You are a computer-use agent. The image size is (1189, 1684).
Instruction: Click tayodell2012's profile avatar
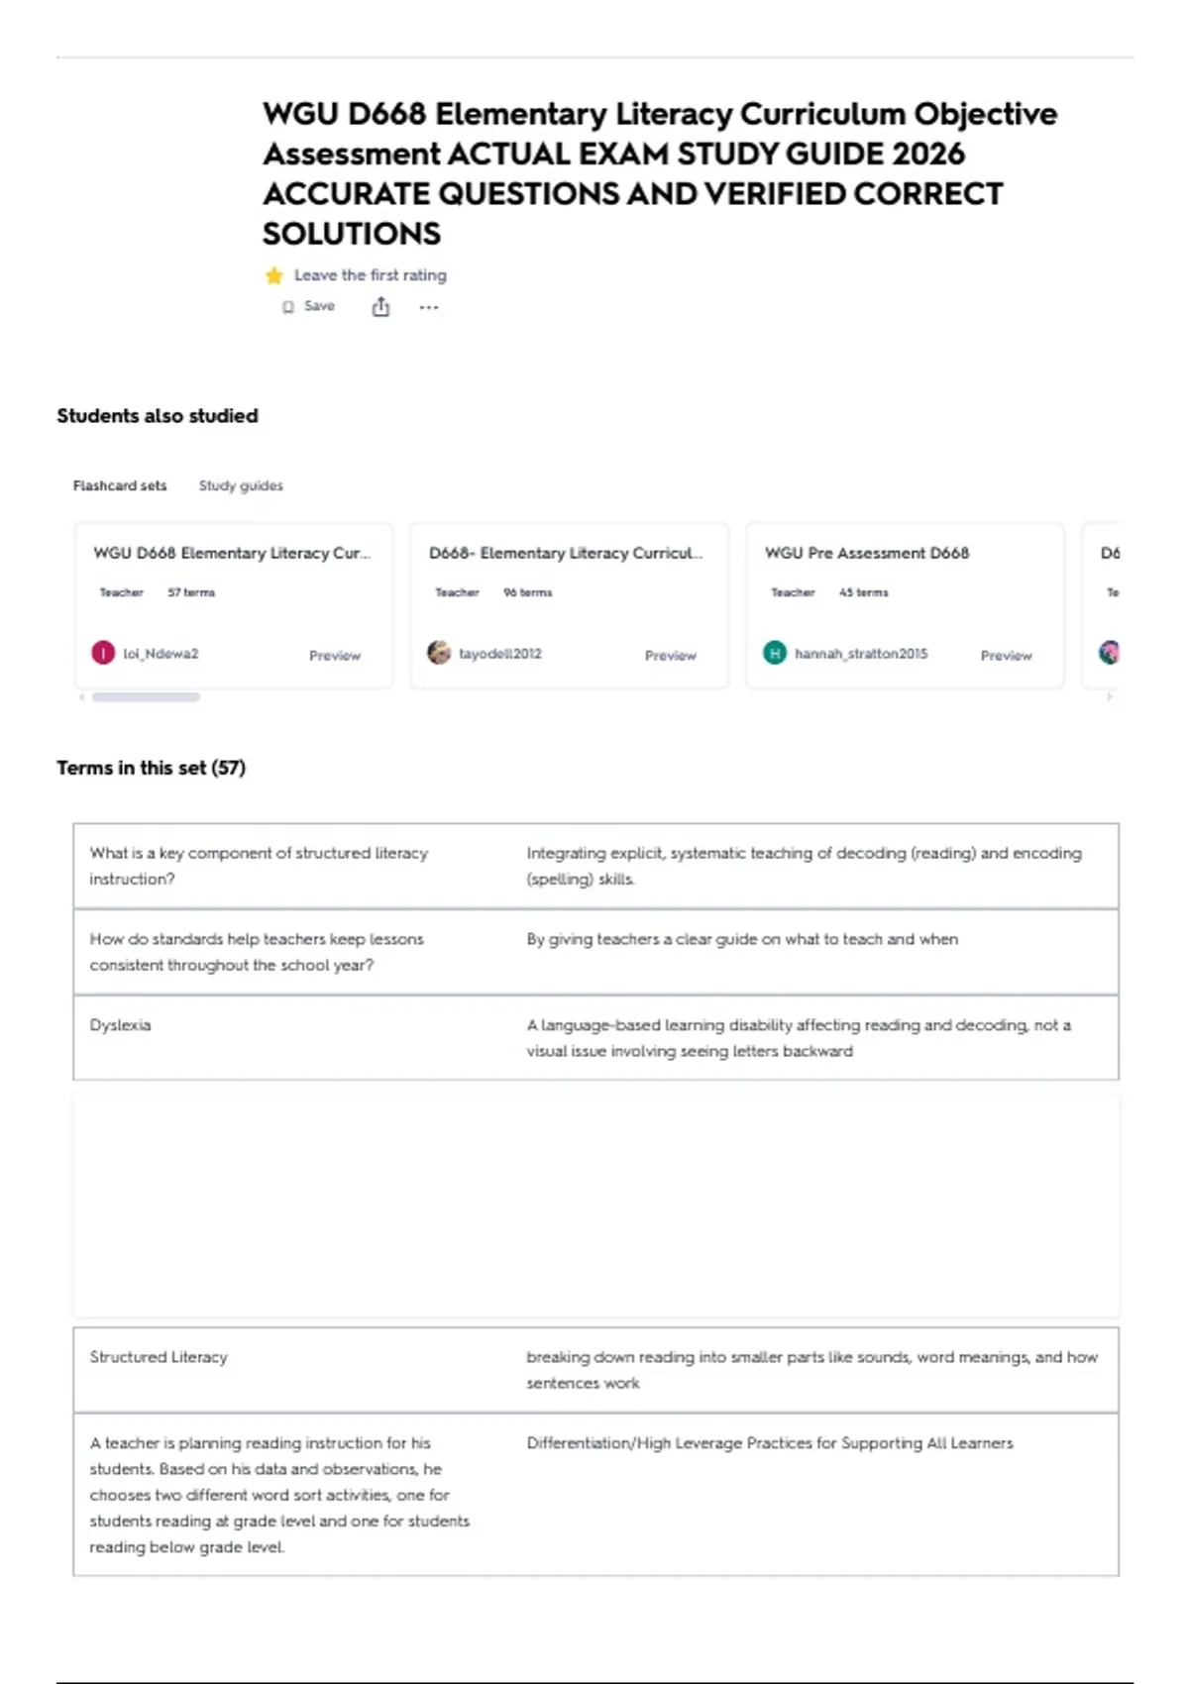(439, 653)
